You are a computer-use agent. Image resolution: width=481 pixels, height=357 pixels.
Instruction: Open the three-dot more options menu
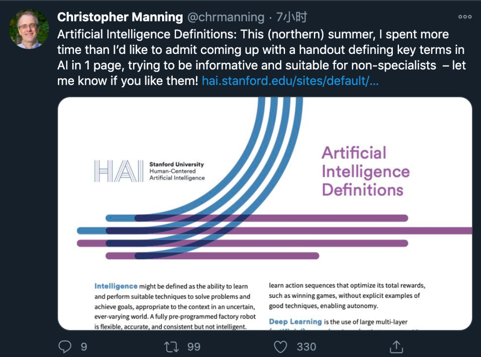pos(465,17)
